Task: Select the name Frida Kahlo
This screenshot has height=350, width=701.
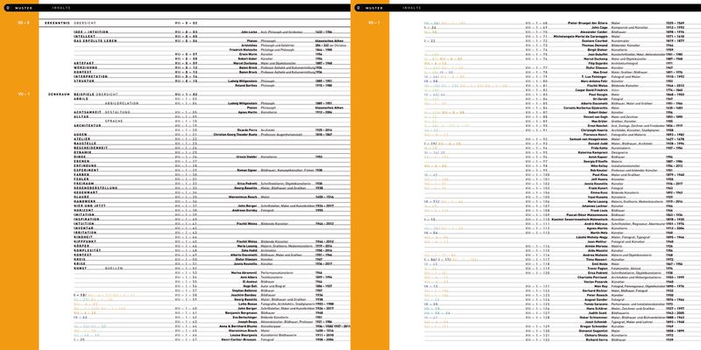Action: (598, 148)
